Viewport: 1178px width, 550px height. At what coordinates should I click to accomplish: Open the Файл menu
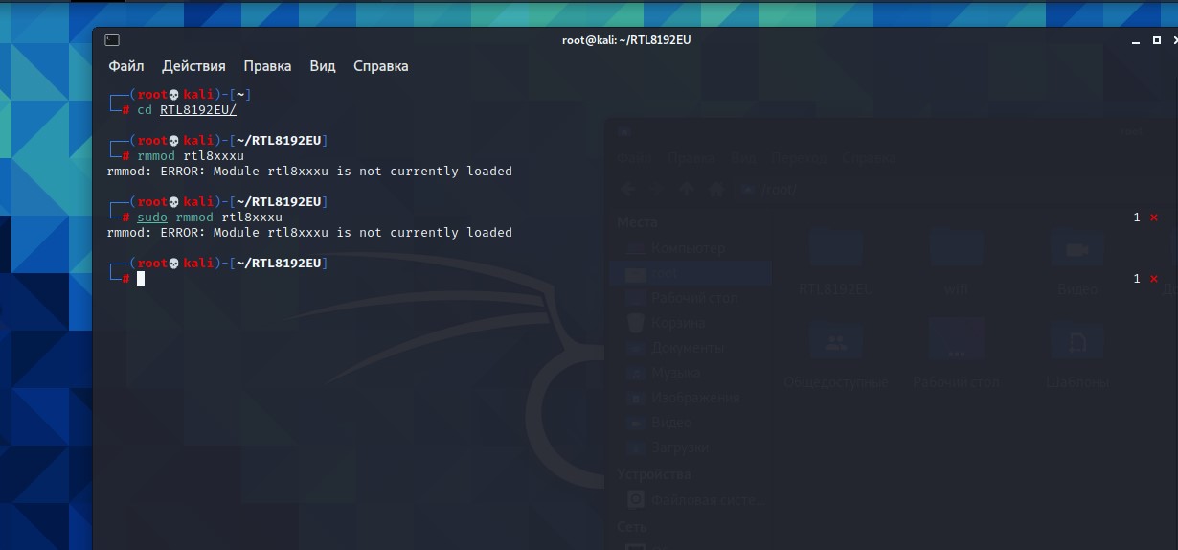pos(126,66)
